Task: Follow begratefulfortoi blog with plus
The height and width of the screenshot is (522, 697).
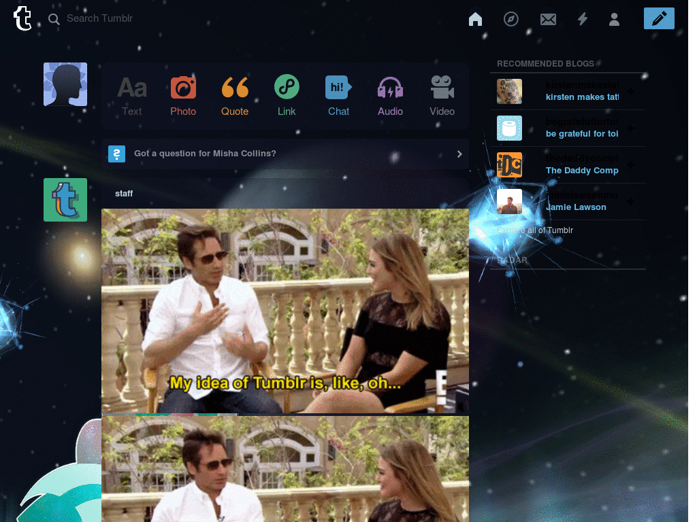Action: (x=630, y=128)
